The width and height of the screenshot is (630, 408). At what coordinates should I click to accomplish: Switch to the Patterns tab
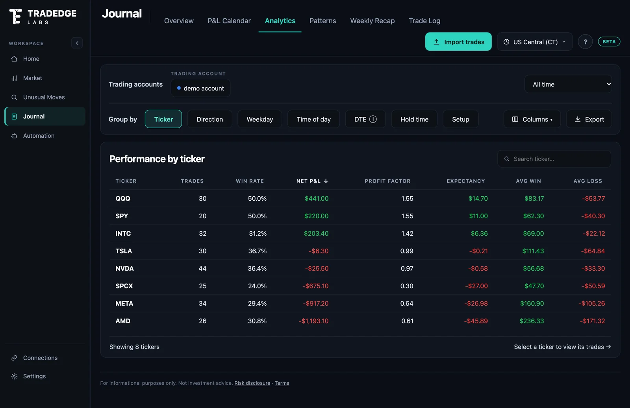point(322,21)
